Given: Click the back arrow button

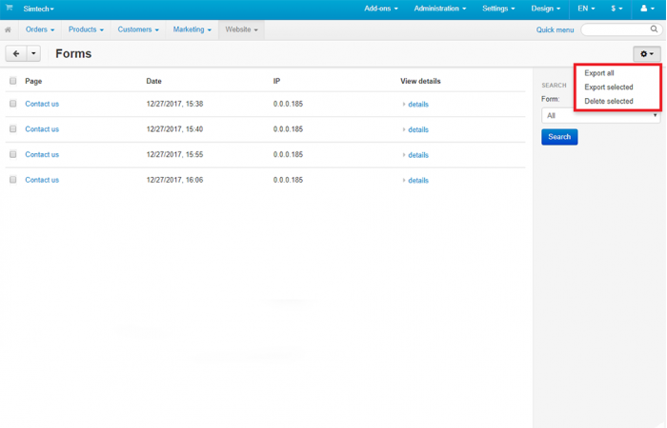Looking at the screenshot, I should pos(16,54).
